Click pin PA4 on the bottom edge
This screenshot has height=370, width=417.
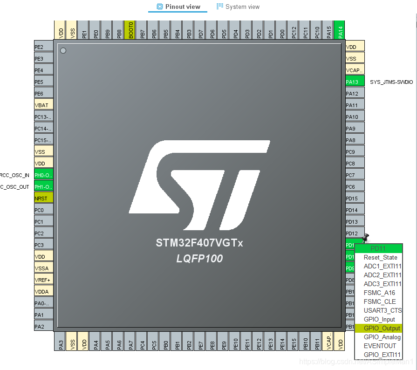tap(95, 341)
